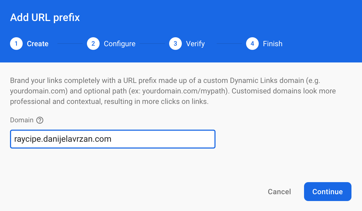362x211 pixels.
Task: Select the step 1 Create circle icon
Action: click(x=16, y=44)
